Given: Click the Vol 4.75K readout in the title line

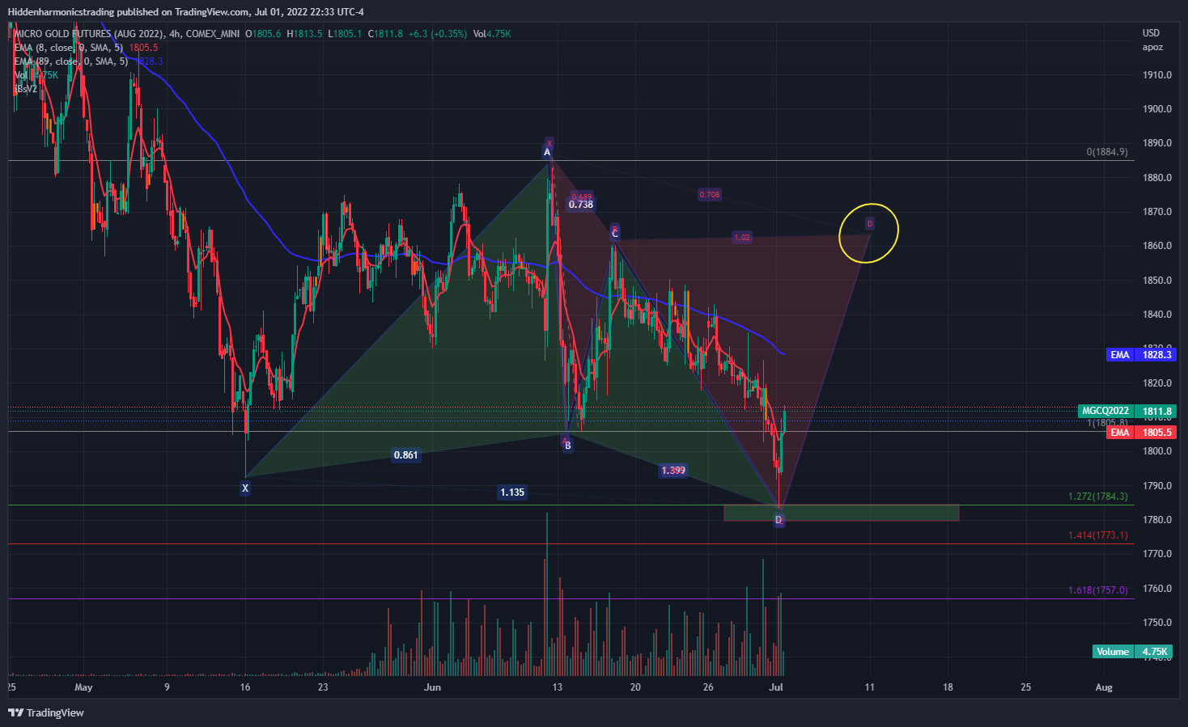Looking at the screenshot, I should coord(492,34).
